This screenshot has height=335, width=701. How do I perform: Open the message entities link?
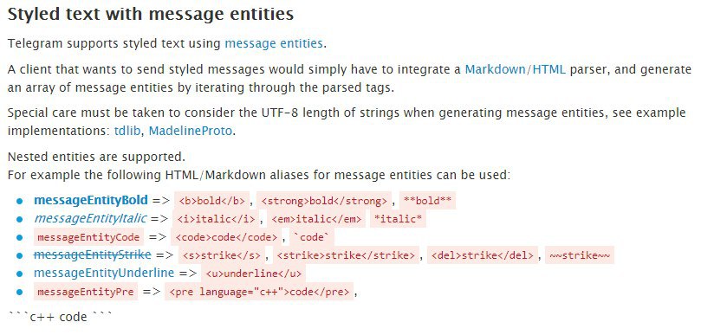(x=273, y=43)
